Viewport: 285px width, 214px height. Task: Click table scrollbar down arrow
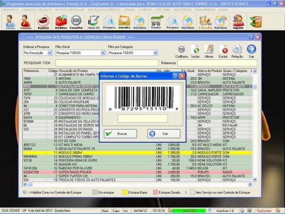pos(255,179)
